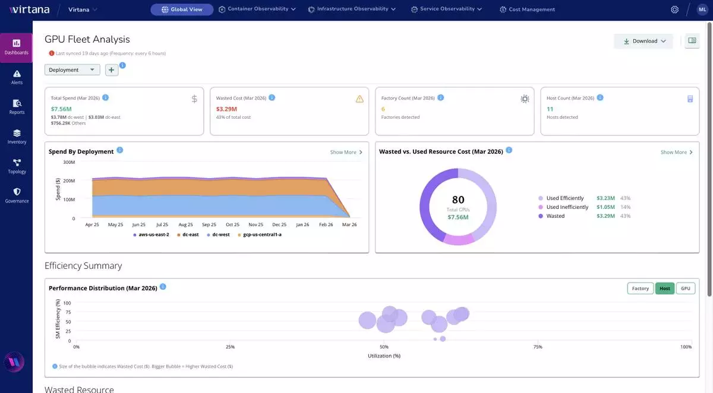Viewport: 713px width, 393px height.
Task: Switch Performance Distribution to GPU view
Action: [685, 289]
